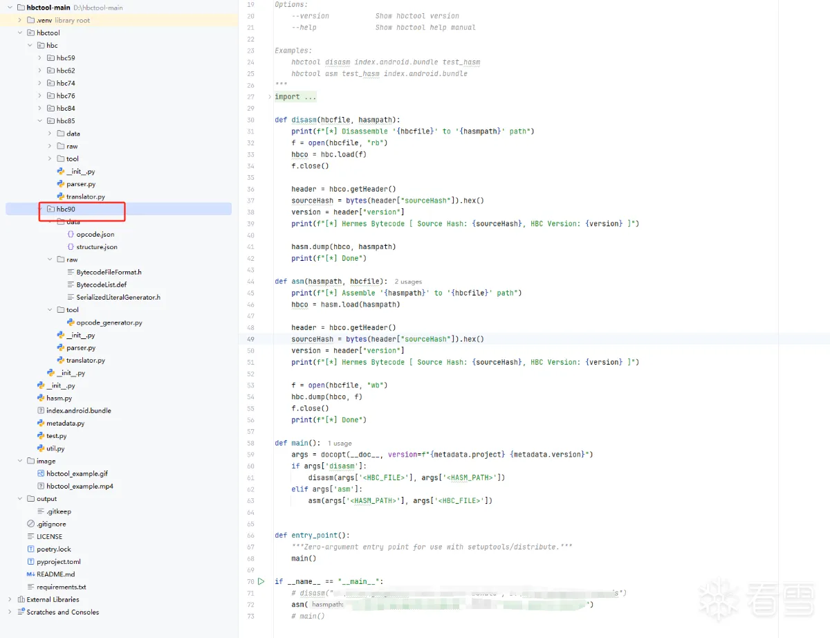Click the folder icon of .venv
The height and width of the screenshot is (638, 830).
[30, 20]
